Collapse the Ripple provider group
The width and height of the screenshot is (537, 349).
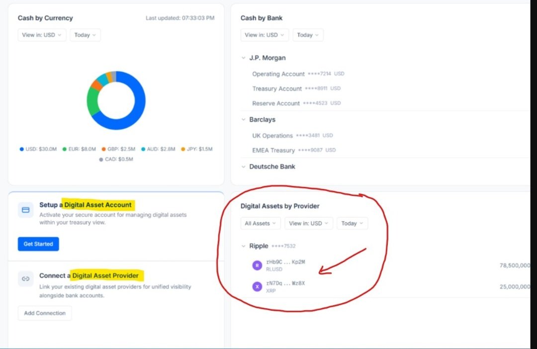tap(244, 246)
